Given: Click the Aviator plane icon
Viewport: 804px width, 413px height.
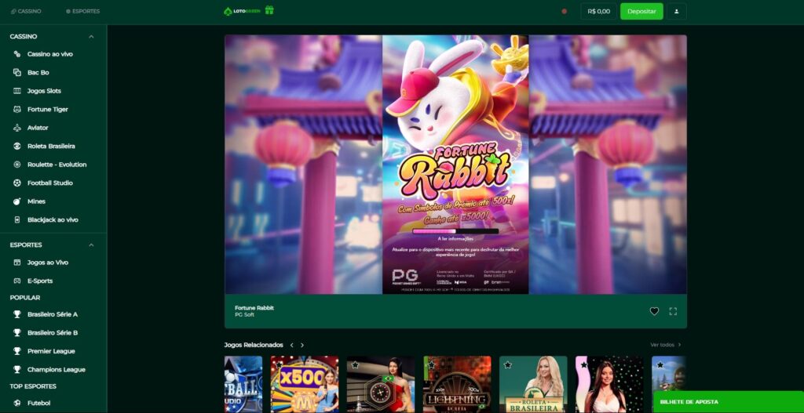Looking at the screenshot, I should tap(17, 128).
